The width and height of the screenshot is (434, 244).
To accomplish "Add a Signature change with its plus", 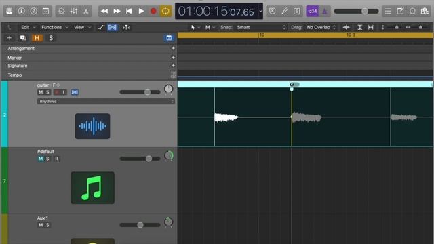I will tap(173, 66).
